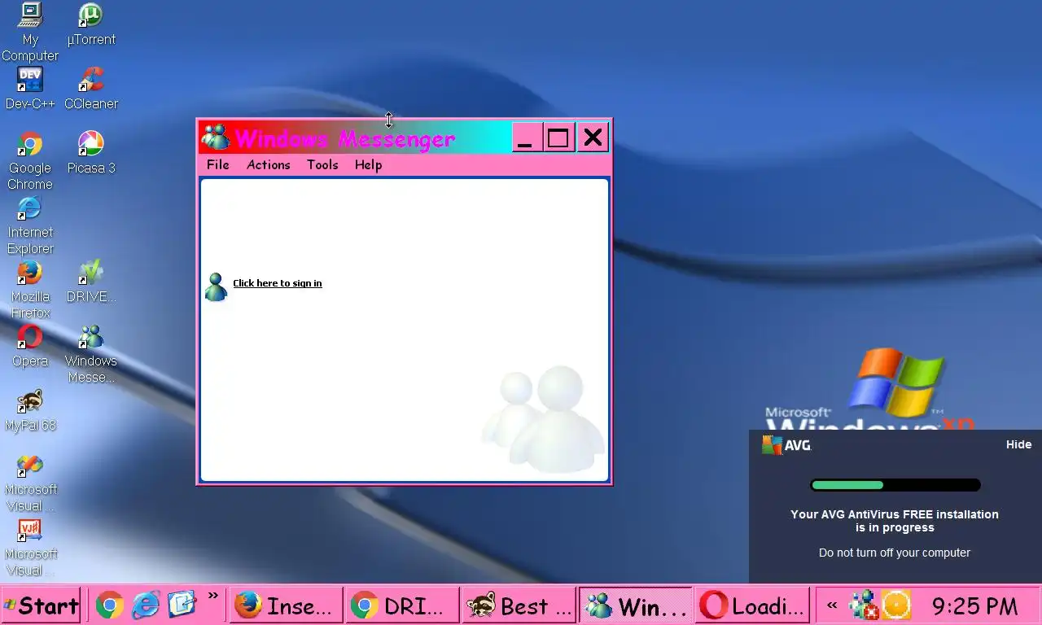
Task: Open the Help menu in Messenger
Action: coord(368,164)
